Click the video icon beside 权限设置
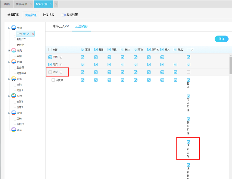The width and height of the screenshot is (232, 179). click(x=64, y=15)
